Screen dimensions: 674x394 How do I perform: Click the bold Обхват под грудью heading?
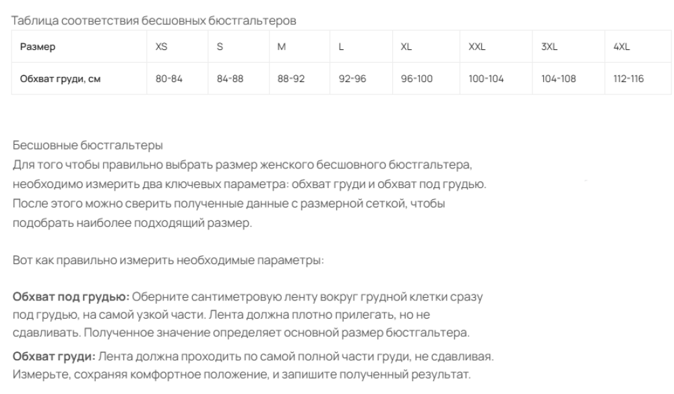[x=71, y=297]
